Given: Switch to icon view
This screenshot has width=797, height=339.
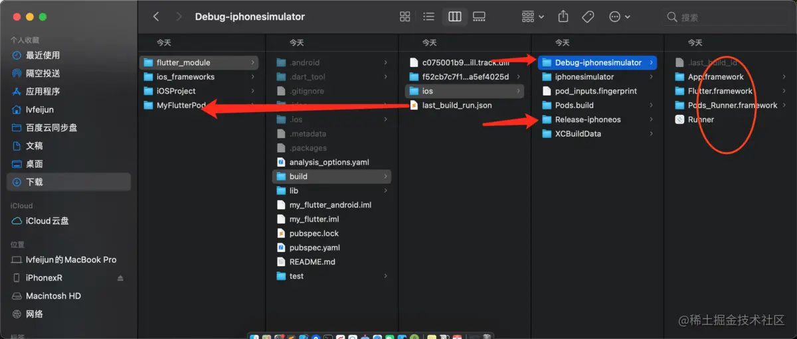Looking at the screenshot, I should tap(404, 17).
